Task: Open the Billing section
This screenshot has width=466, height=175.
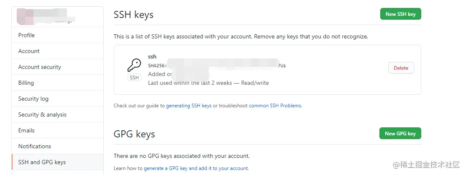Action: 26,83
